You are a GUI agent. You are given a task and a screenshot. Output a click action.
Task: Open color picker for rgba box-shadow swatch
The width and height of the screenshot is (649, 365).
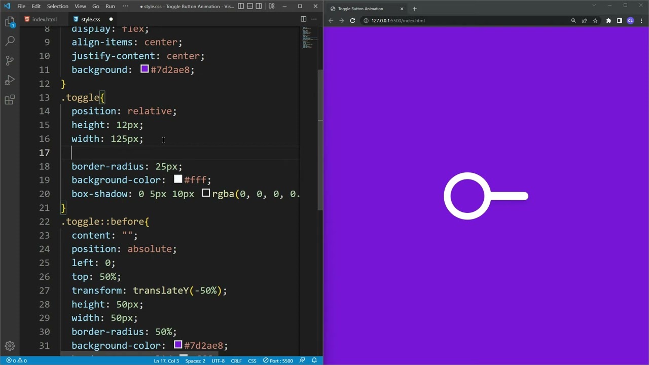pyautogui.click(x=205, y=193)
